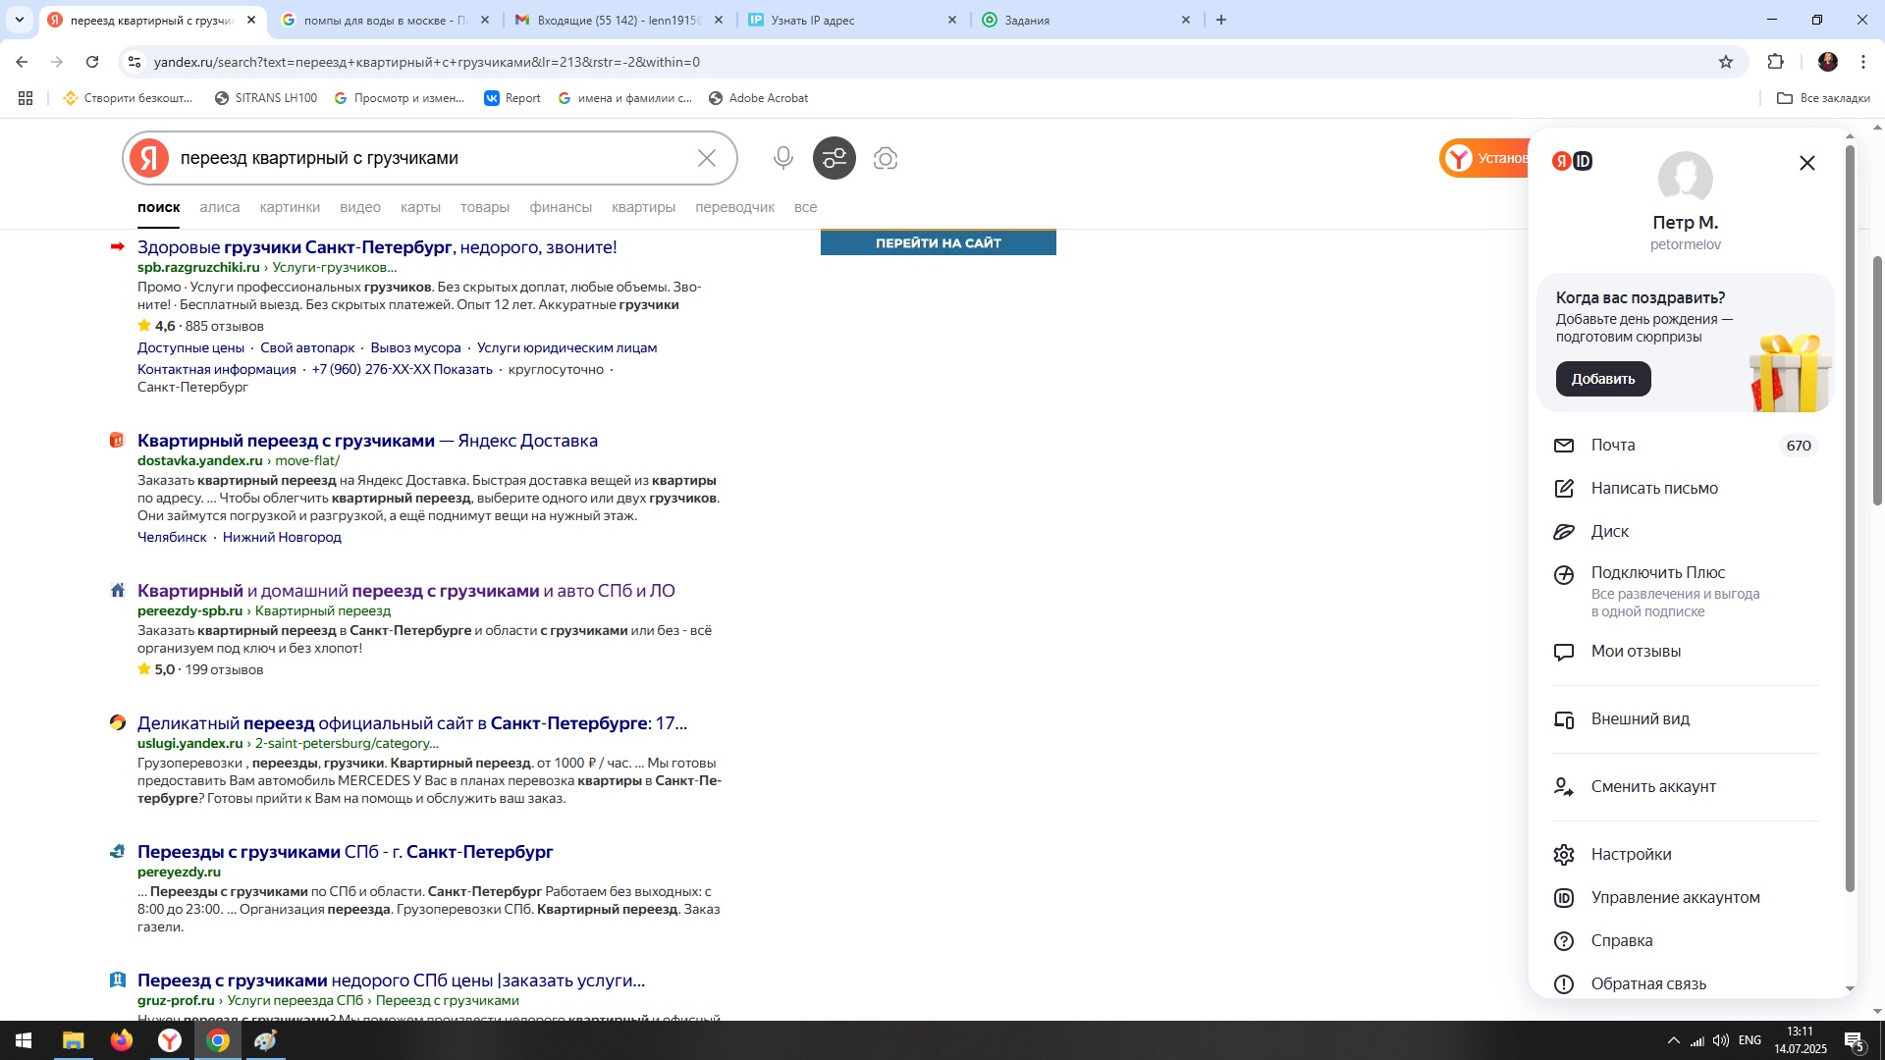Switch to the Узнать IP адрес tab
The width and height of the screenshot is (1885, 1060).
[x=852, y=20]
